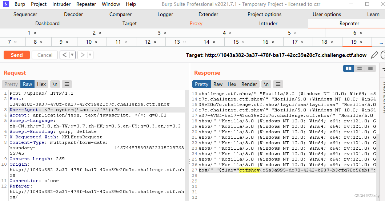Expand the forward history dropdown arrow
This screenshot has height=201, width=385.
[x=90, y=55]
